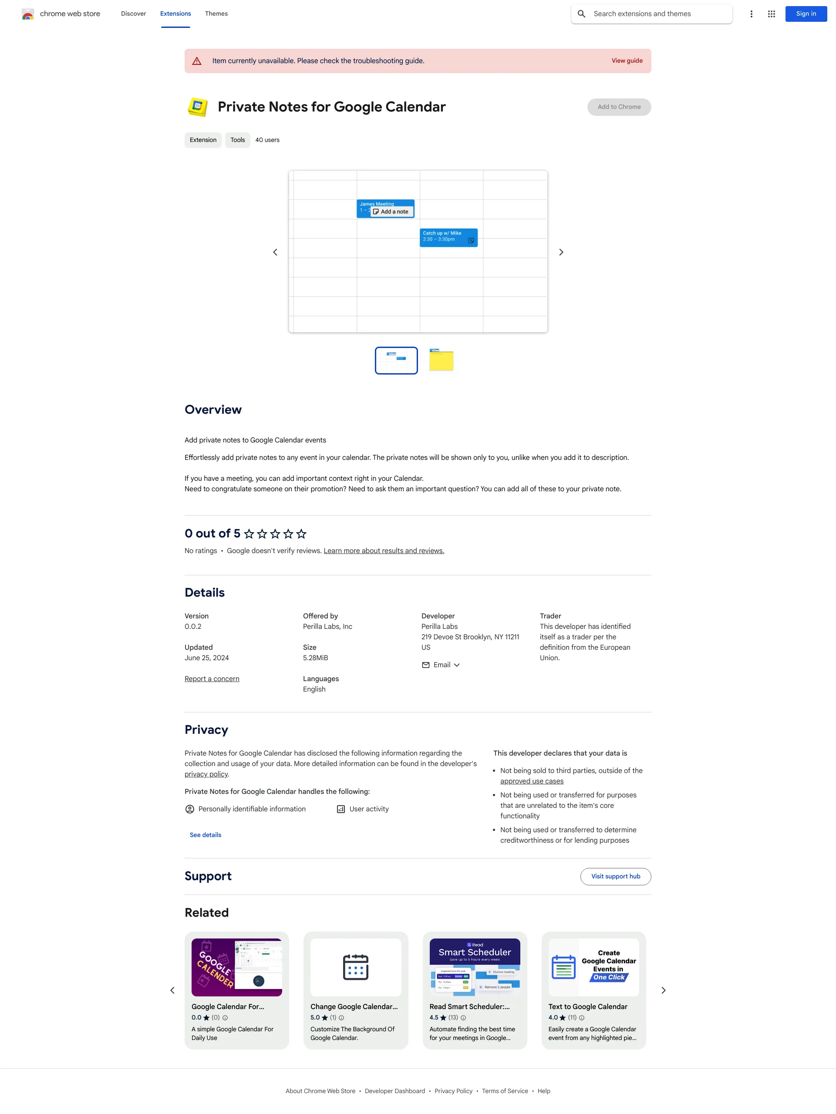
Task: Click the Private Notes extension icon
Action: click(x=198, y=106)
